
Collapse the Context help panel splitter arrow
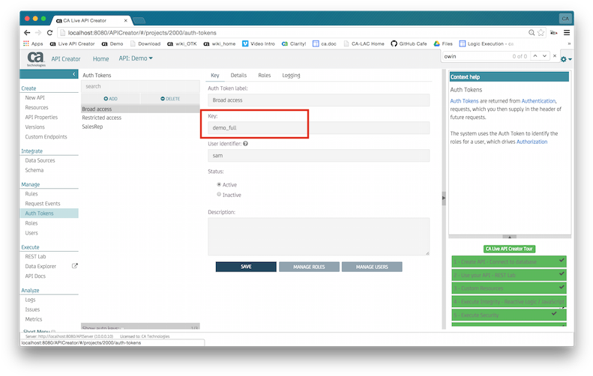(444, 196)
